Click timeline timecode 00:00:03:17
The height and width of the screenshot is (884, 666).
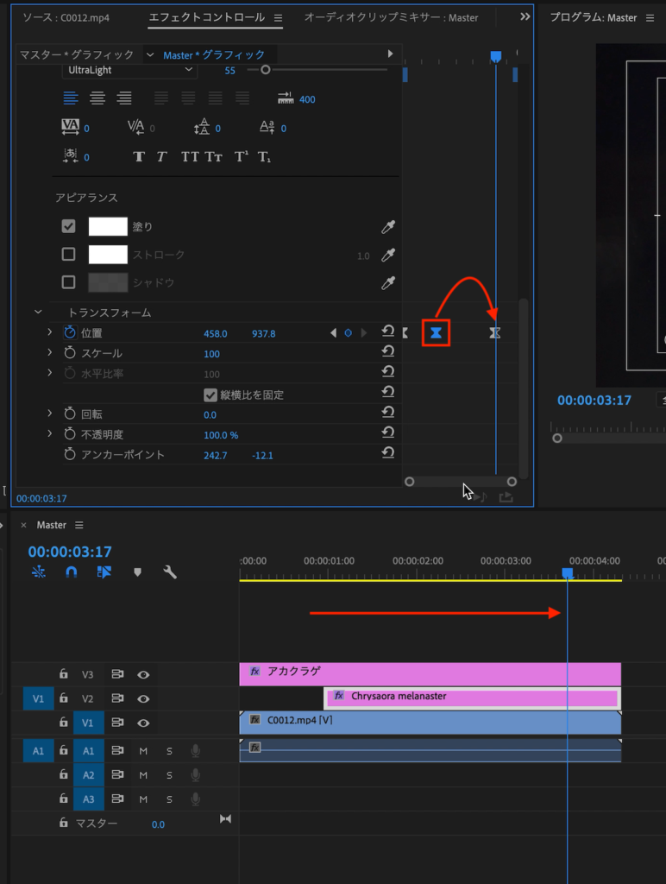[x=70, y=552]
